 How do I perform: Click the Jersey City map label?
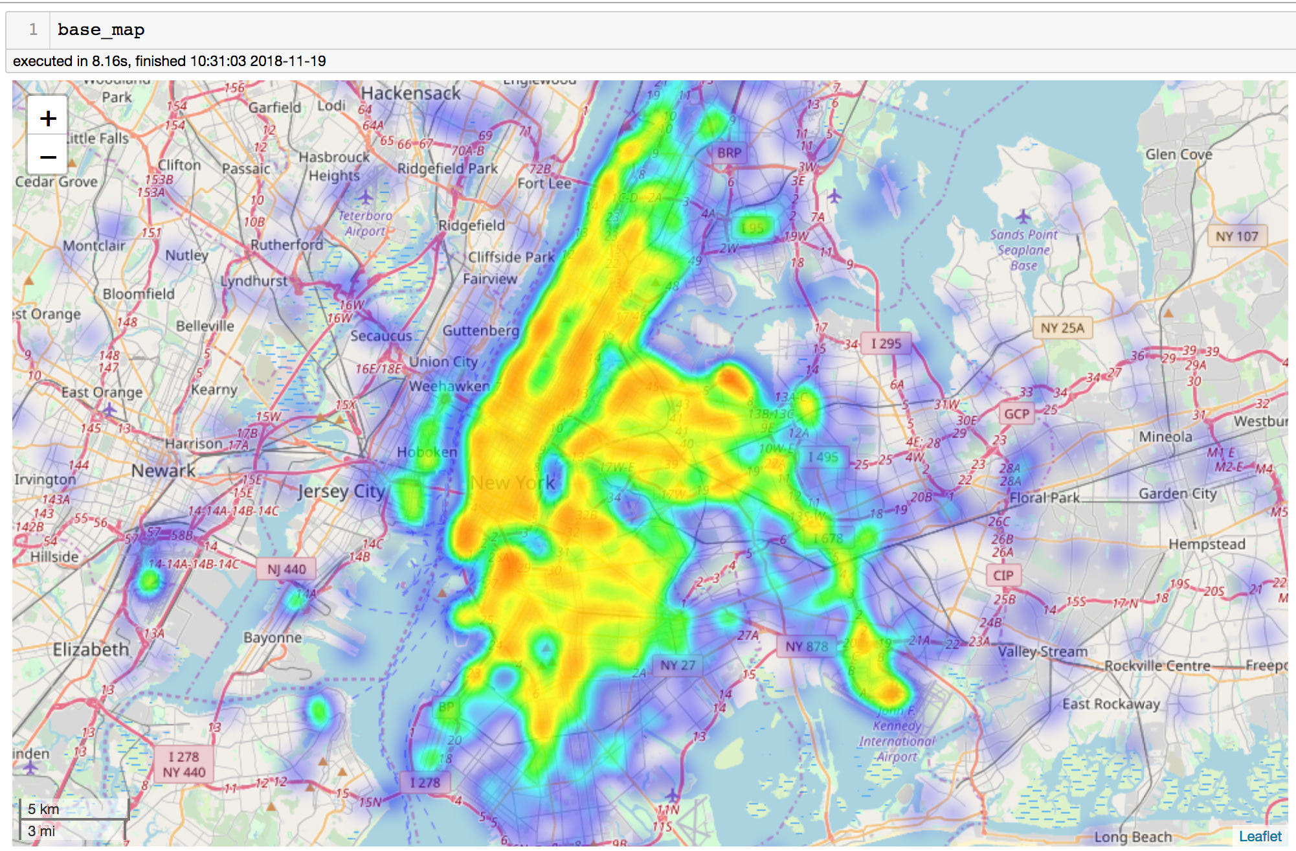[341, 492]
